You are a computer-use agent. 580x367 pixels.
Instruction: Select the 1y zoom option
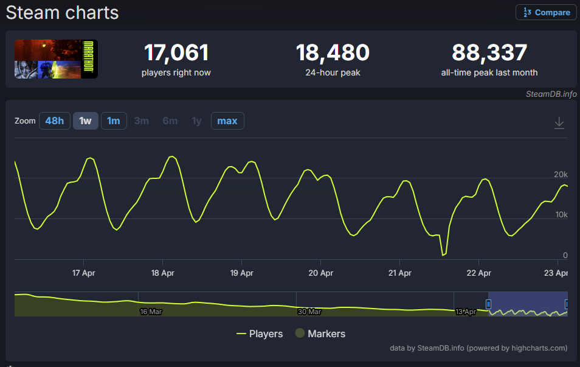(196, 121)
